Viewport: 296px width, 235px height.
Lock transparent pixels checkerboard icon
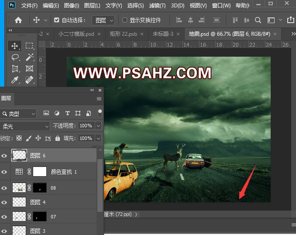click(19, 138)
